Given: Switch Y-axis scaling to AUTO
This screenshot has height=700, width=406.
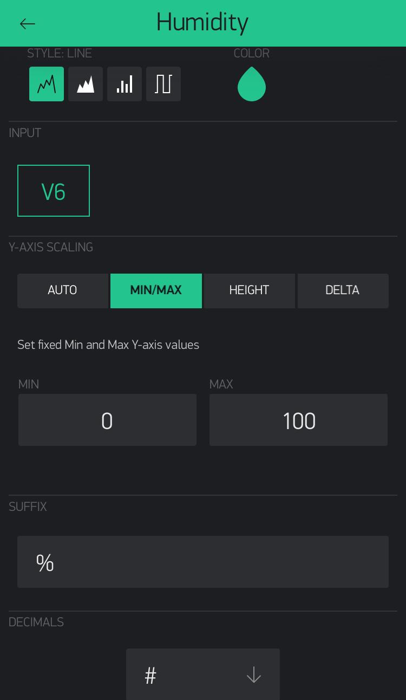Looking at the screenshot, I should pos(63,291).
